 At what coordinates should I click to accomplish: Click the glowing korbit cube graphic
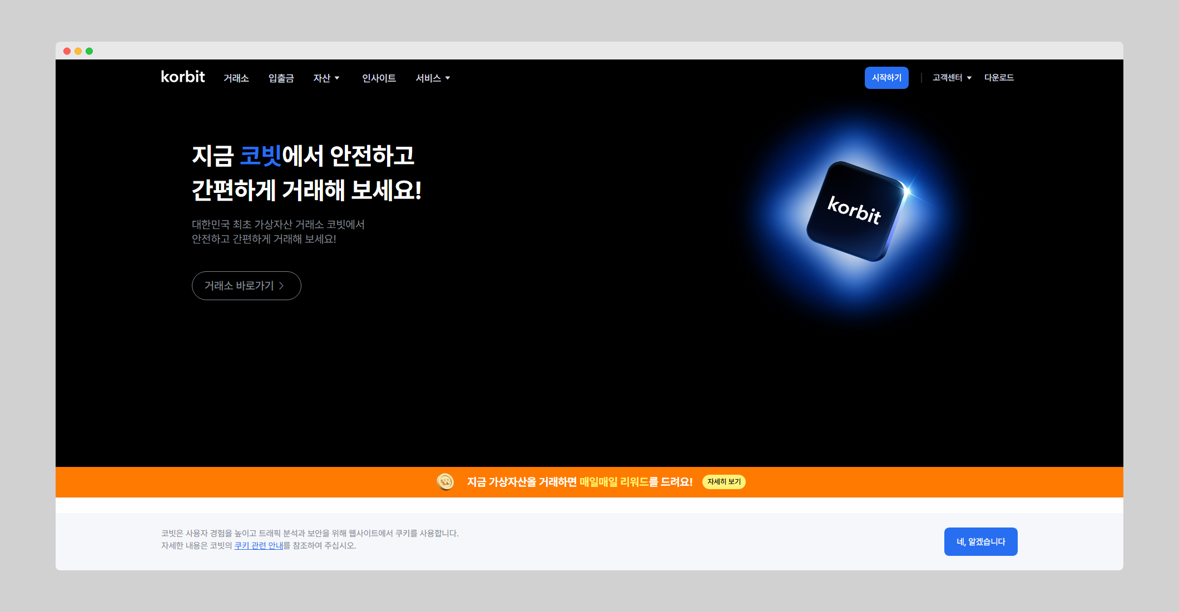(855, 211)
